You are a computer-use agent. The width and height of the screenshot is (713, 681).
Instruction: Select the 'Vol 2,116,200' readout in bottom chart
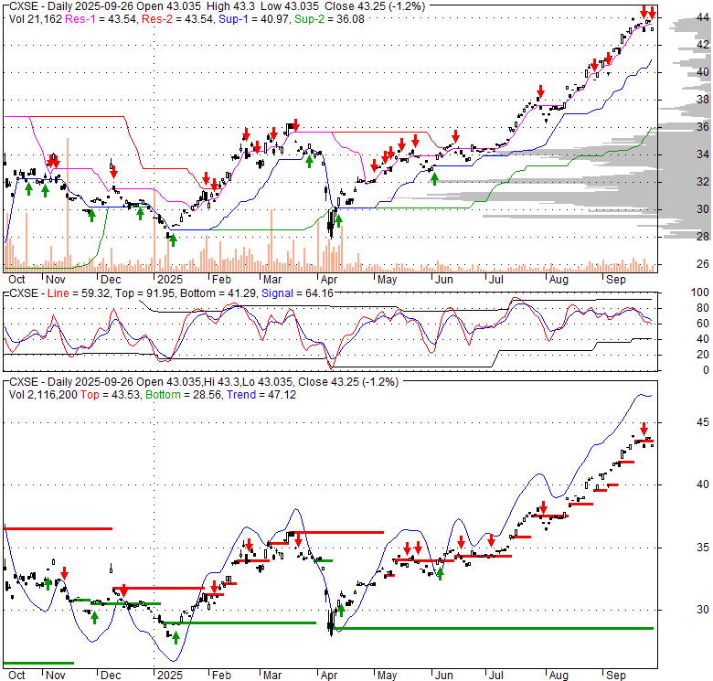(x=43, y=395)
